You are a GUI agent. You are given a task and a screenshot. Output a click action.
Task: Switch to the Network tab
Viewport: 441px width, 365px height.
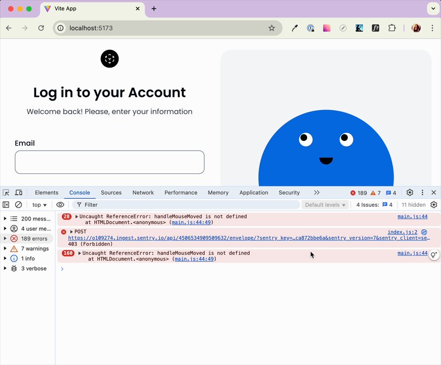pos(143,193)
